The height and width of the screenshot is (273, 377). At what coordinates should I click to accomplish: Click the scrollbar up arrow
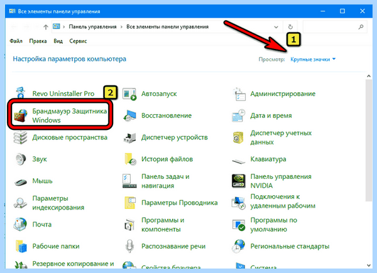(x=369, y=76)
